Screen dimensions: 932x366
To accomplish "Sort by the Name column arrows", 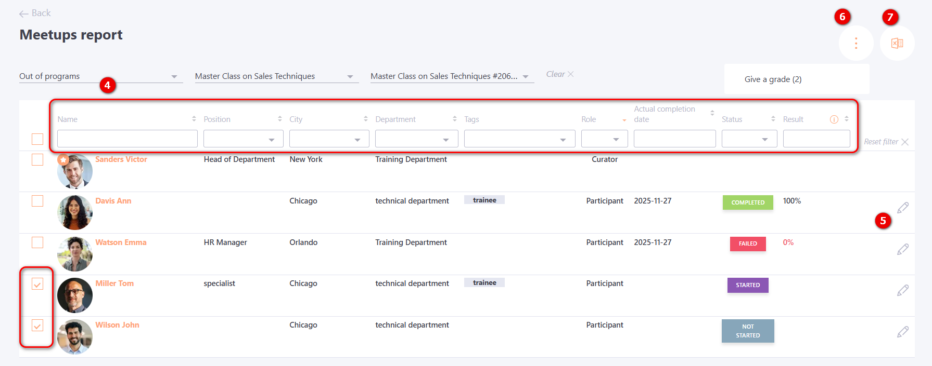I will [x=194, y=119].
